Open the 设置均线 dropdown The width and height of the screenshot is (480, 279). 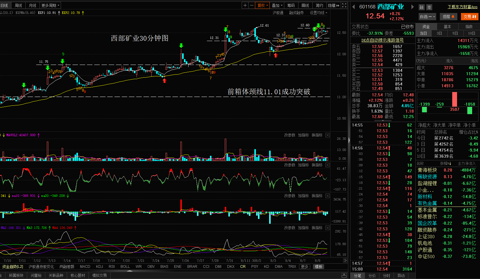318,13
